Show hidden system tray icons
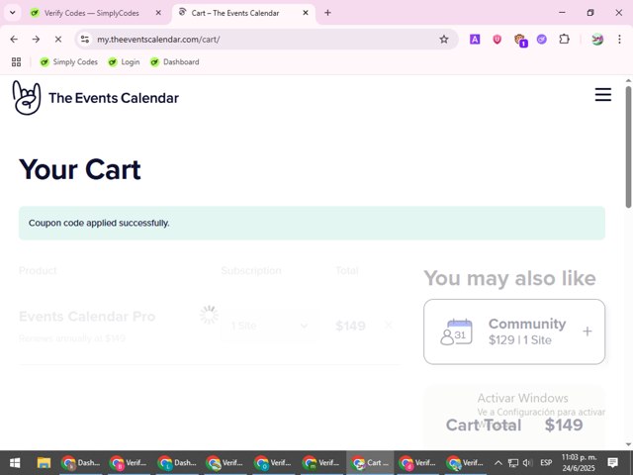 pos(498,462)
